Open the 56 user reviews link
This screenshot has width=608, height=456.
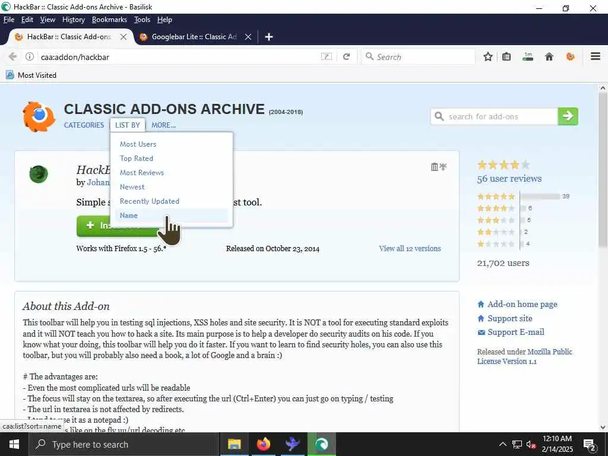pyautogui.click(x=509, y=179)
